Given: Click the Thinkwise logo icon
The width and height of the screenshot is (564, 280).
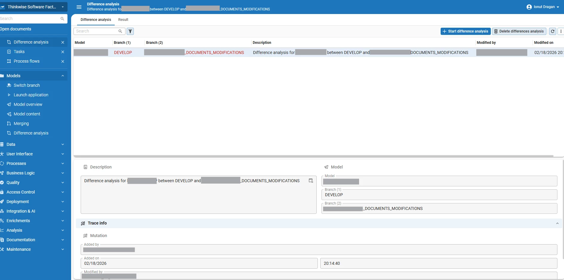Looking at the screenshot, I should pyautogui.click(x=2, y=7).
